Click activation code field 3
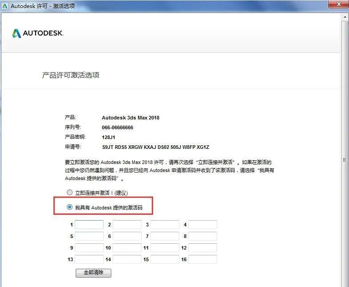 pyautogui.click(x=165, y=225)
